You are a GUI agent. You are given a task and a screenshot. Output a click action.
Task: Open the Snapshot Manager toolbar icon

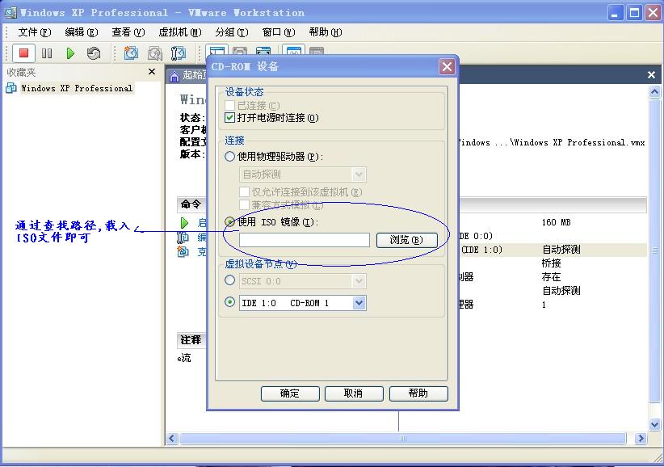pos(179,53)
